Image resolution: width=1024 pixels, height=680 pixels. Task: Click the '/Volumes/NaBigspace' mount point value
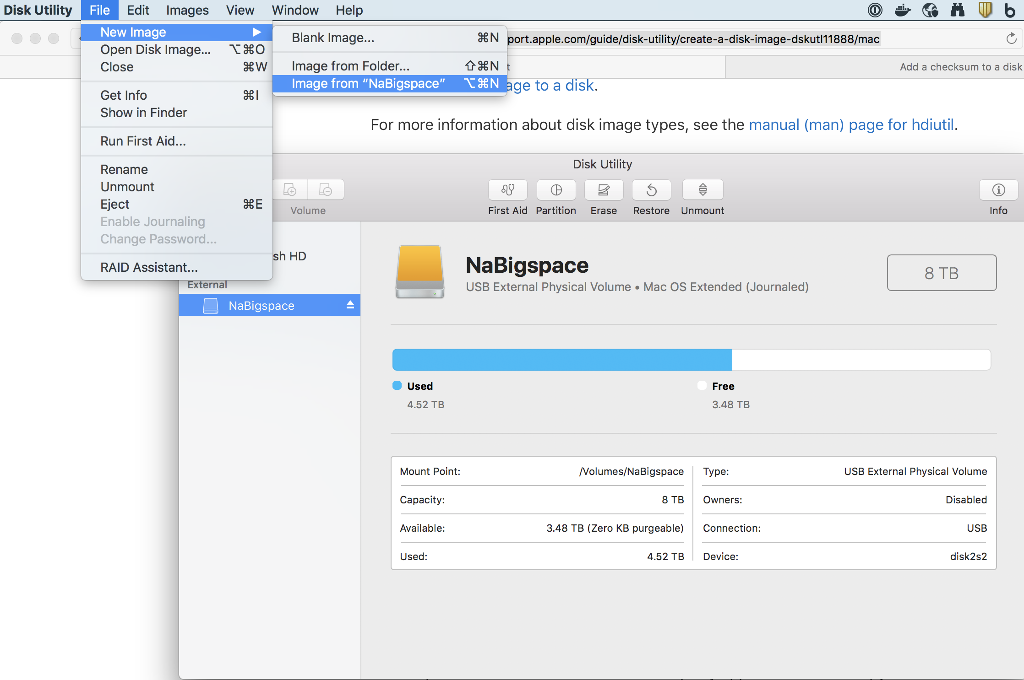632,471
